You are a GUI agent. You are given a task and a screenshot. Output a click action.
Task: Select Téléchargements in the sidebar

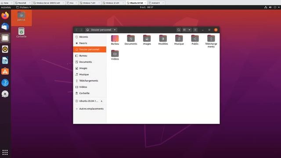[90, 81]
